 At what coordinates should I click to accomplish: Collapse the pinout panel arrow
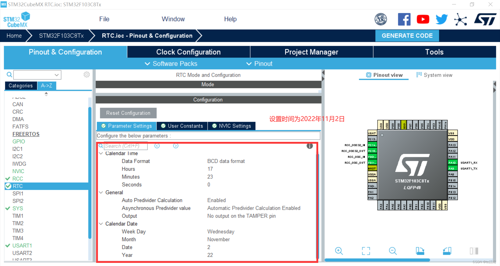click(495, 84)
